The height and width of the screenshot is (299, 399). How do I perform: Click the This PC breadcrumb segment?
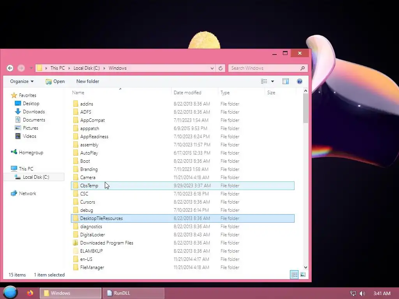coord(58,68)
